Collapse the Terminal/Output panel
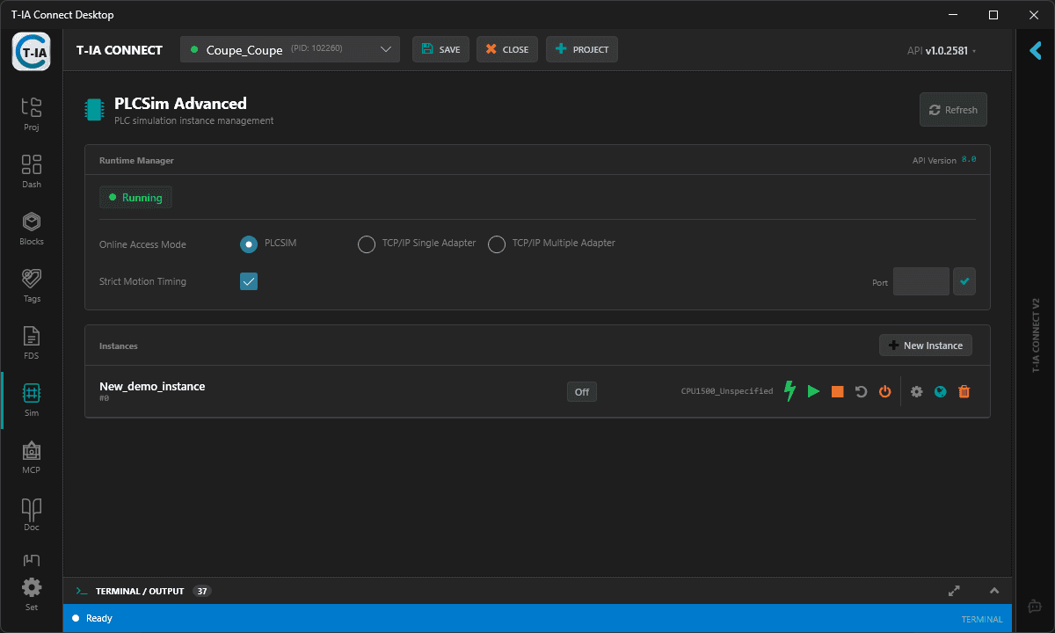This screenshot has height=633, width=1055. pyautogui.click(x=993, y=591)
